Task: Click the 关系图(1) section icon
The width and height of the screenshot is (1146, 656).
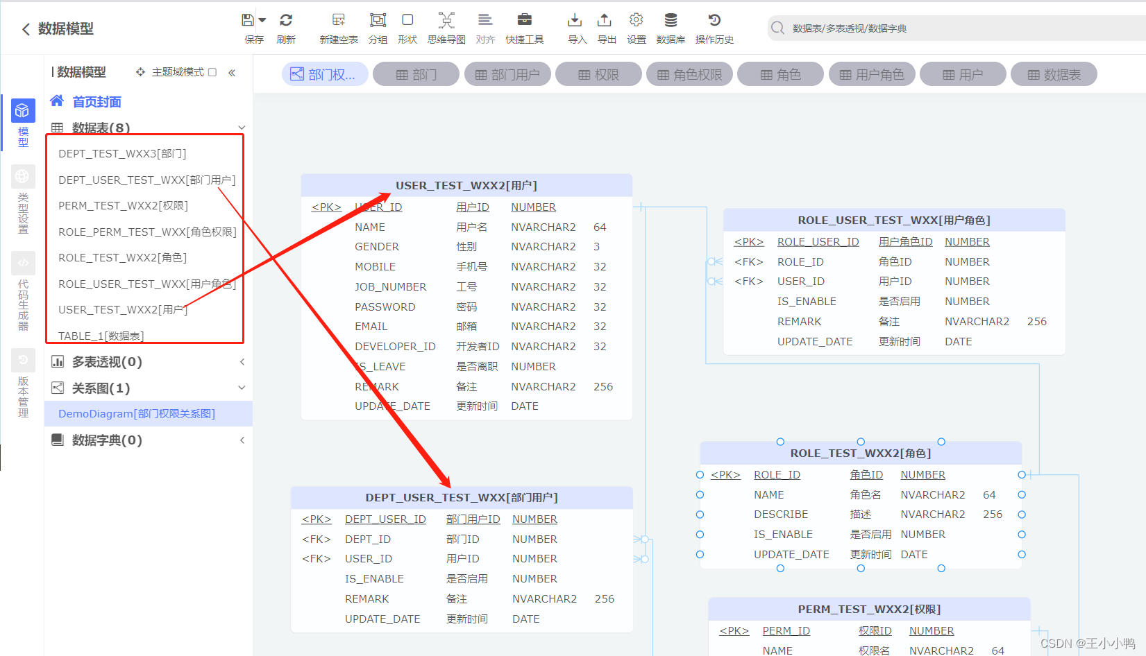Action: (58, 388)
